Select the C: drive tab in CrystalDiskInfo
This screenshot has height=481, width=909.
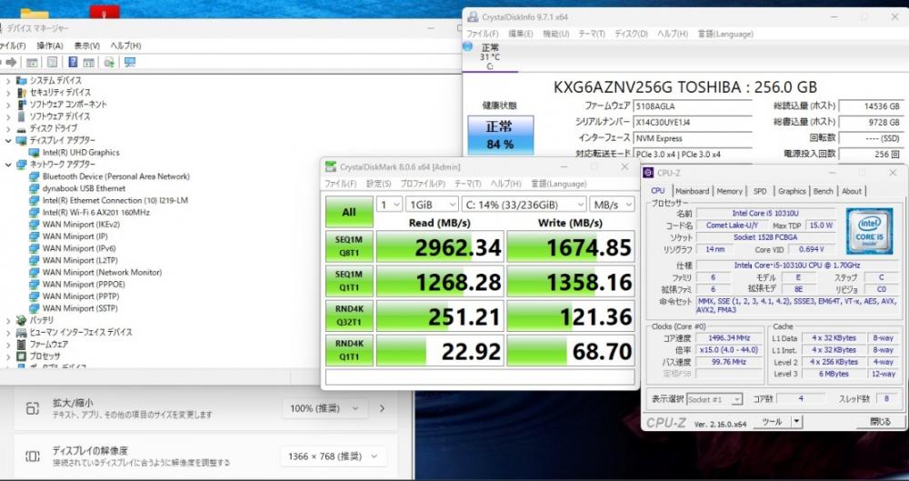490,57
